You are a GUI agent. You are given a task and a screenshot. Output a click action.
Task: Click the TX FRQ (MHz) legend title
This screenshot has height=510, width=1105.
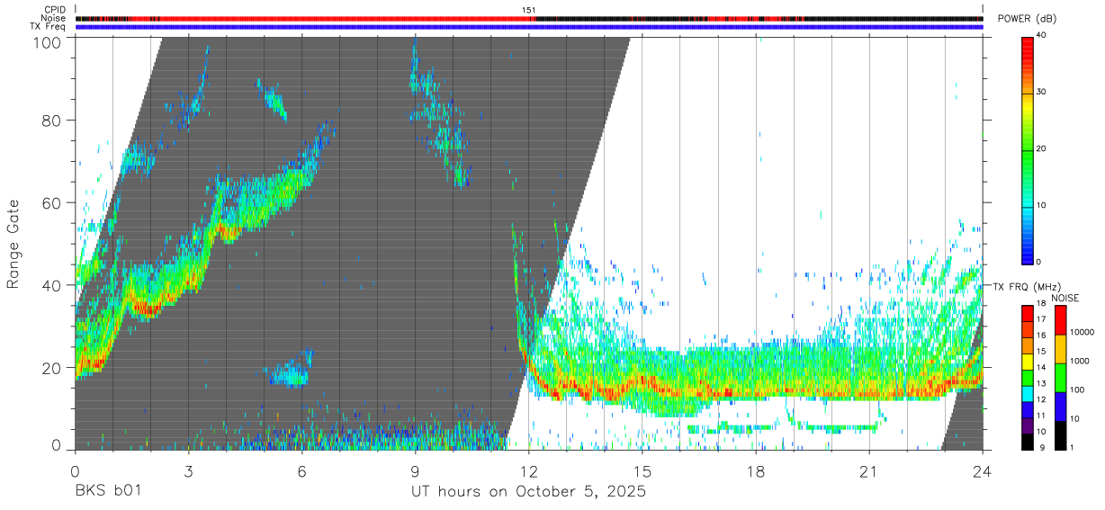tap(1026, 287)
